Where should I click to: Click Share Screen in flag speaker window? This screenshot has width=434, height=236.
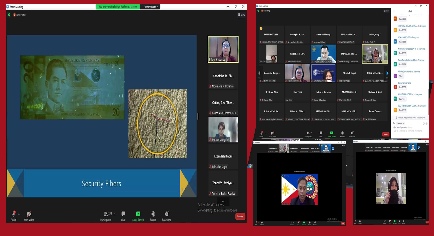(304, 223)
